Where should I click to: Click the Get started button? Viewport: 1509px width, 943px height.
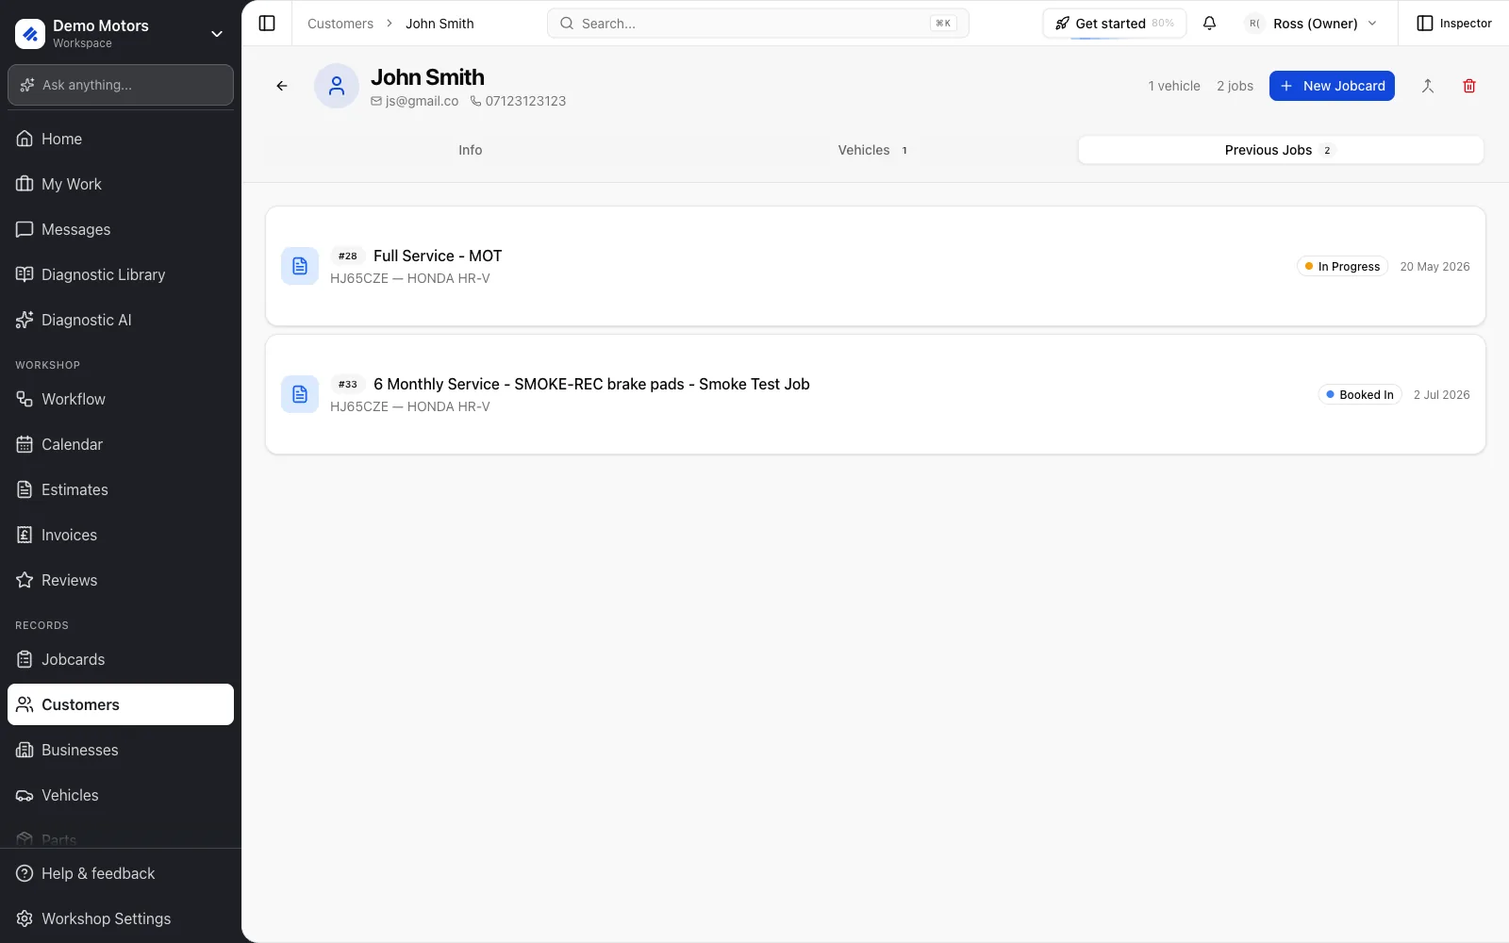click(x=1115, y=24)
